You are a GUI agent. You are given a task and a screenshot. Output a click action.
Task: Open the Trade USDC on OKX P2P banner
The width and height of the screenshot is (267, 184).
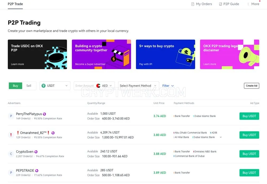[x=37, y=54]
